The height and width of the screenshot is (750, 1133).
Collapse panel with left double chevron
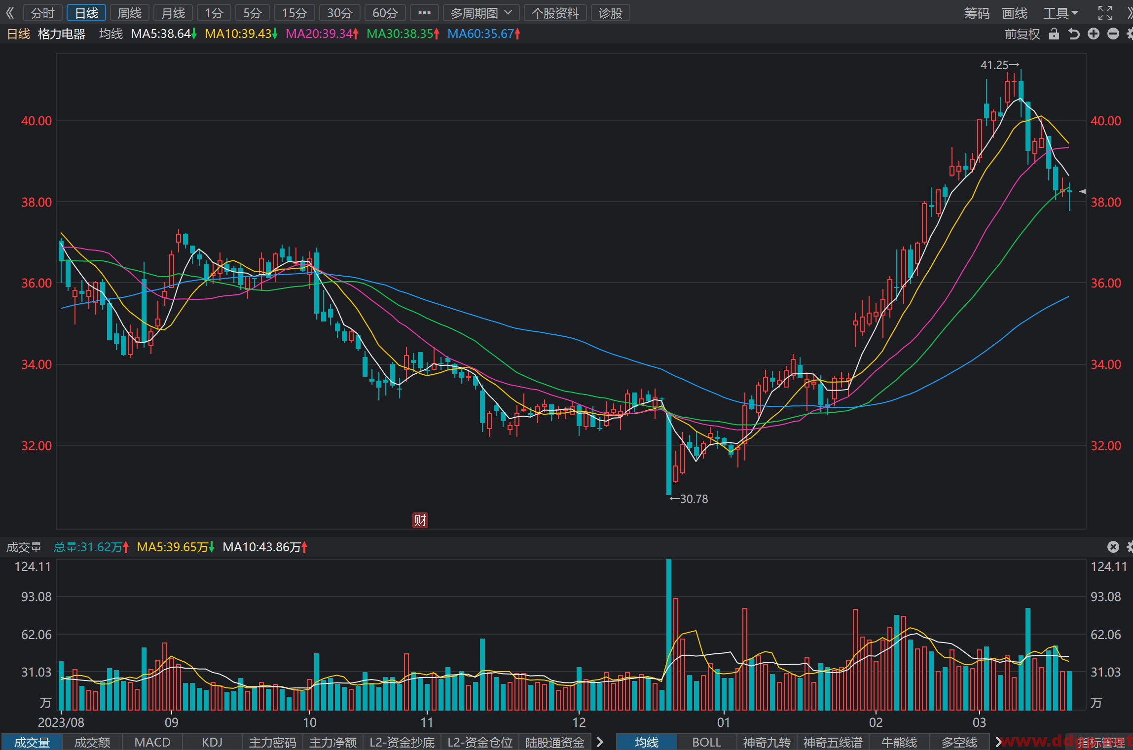pyautogui.click(x=10, y=13)
